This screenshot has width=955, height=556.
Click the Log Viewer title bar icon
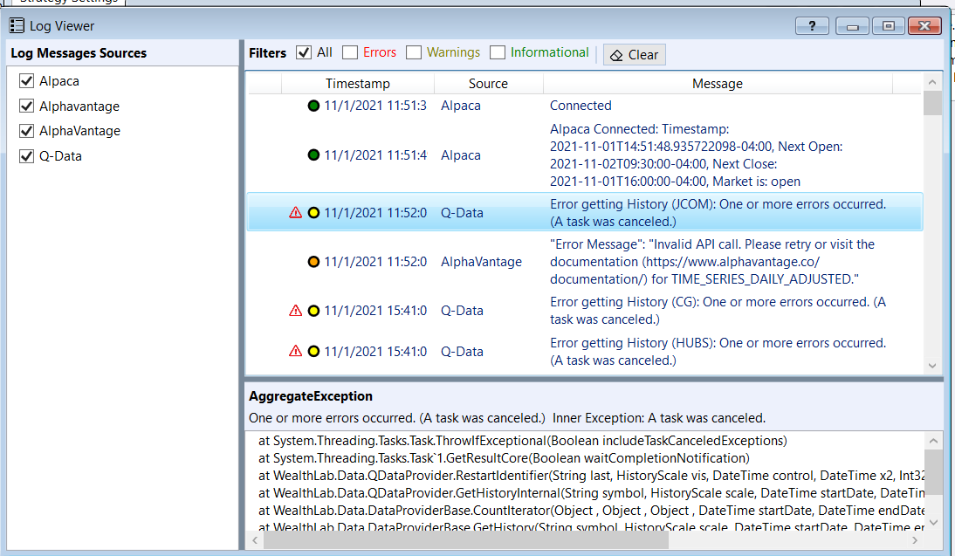coord(17,25)
